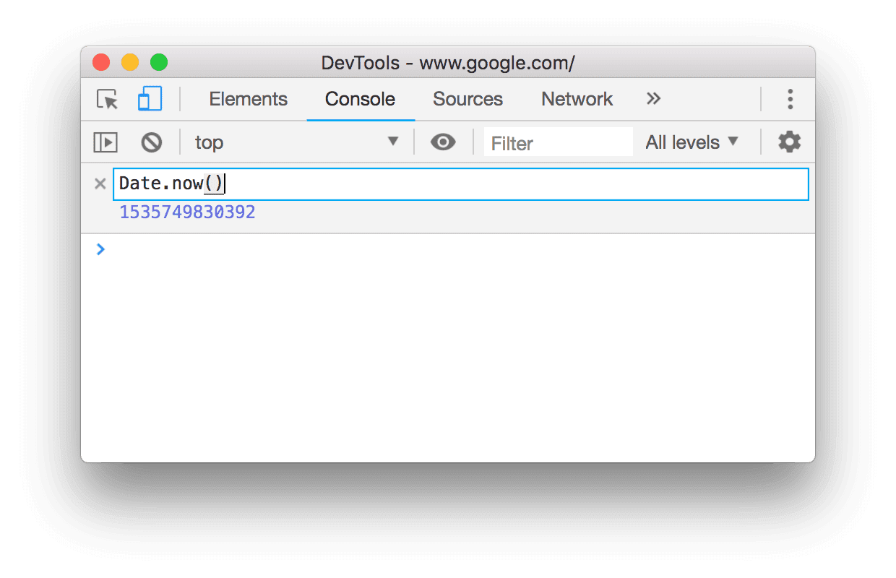Click inside the Filter text field

(x=558, y=142)
